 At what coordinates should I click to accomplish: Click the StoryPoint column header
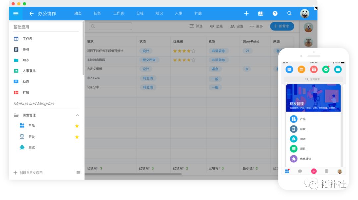[x=251, y=41]
